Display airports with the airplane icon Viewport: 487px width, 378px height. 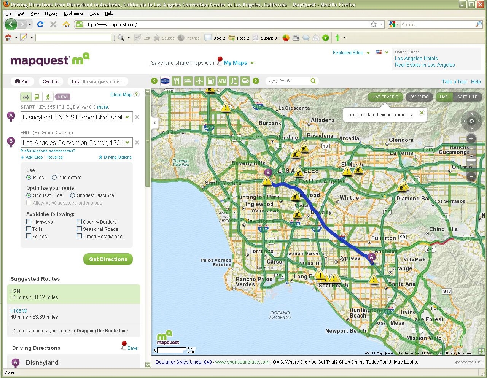199,81
